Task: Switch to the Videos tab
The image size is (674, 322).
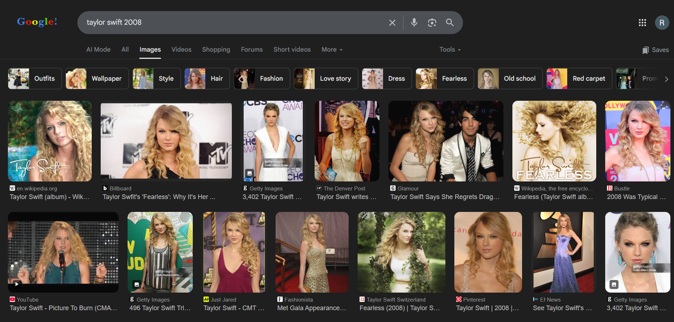Action: pos(181,49)
